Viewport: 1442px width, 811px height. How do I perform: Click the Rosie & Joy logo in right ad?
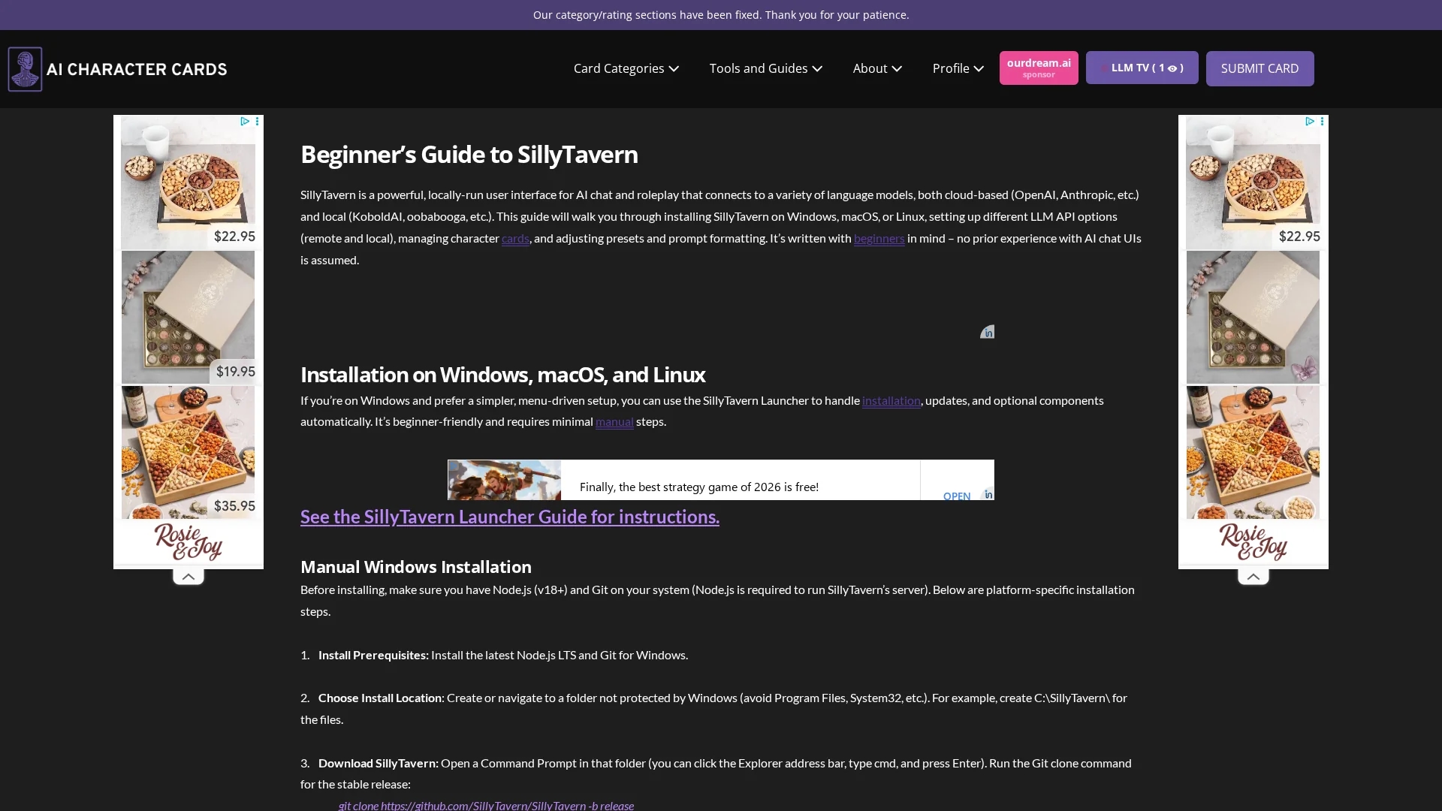click(1253, 542)
